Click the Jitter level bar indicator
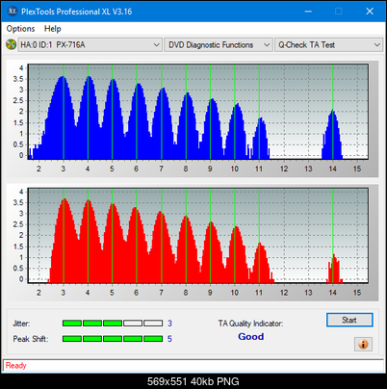The height and width of the screenshot is (389, 387). pyautogui.click(x=113, y=324)
